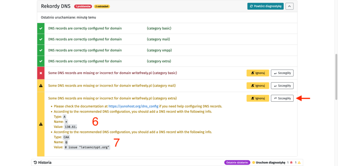Click the Historia clock icon
338x166 pixels.
click(35, 162)
